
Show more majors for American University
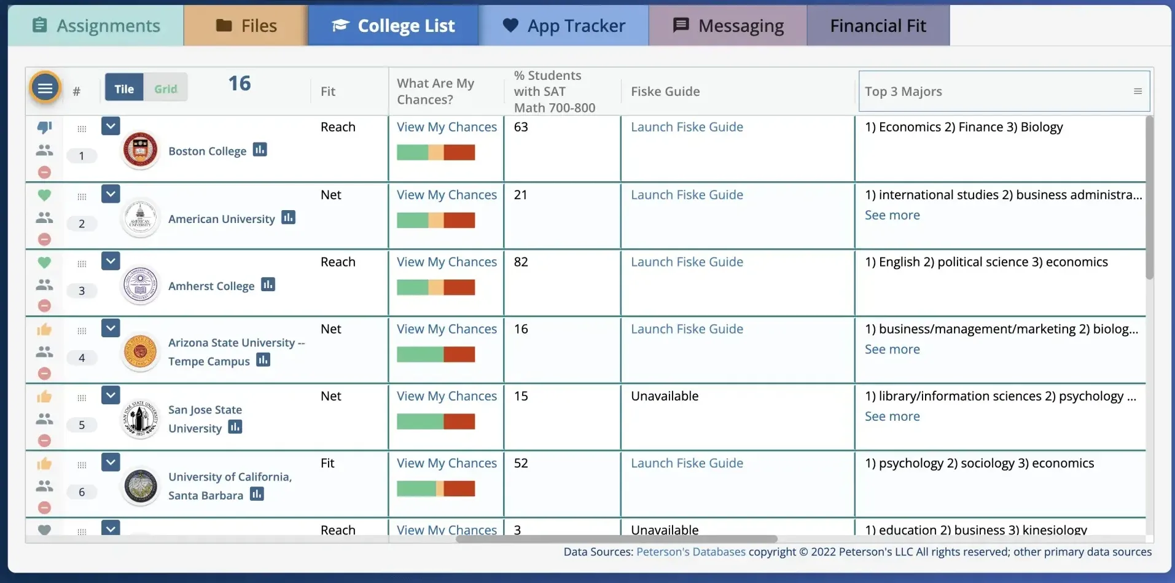point(892,215)
